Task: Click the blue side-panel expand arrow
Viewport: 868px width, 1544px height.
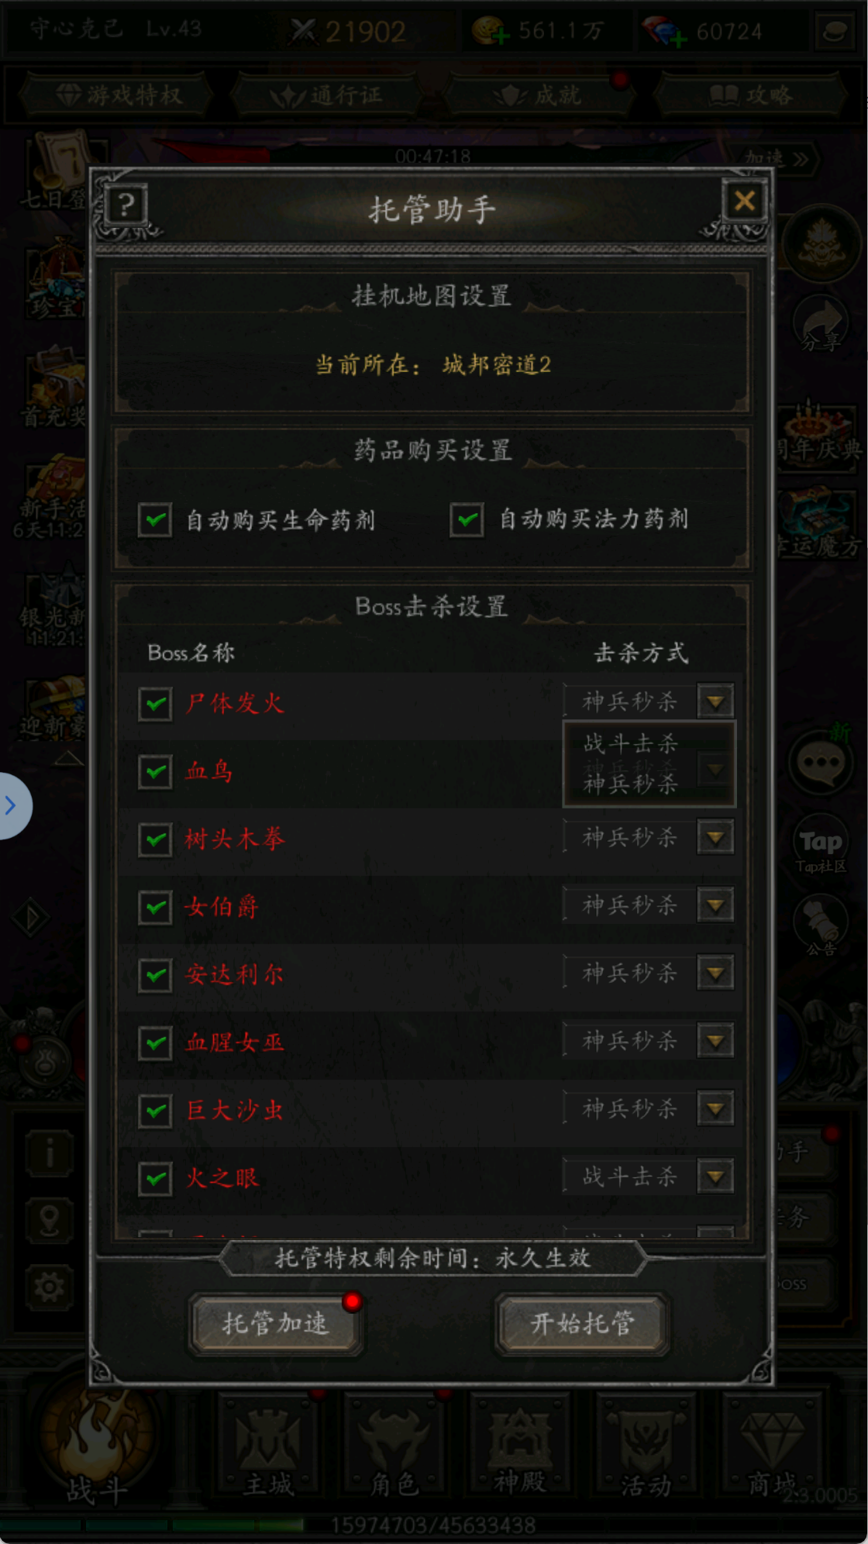Action: click(x=11, y=805)
